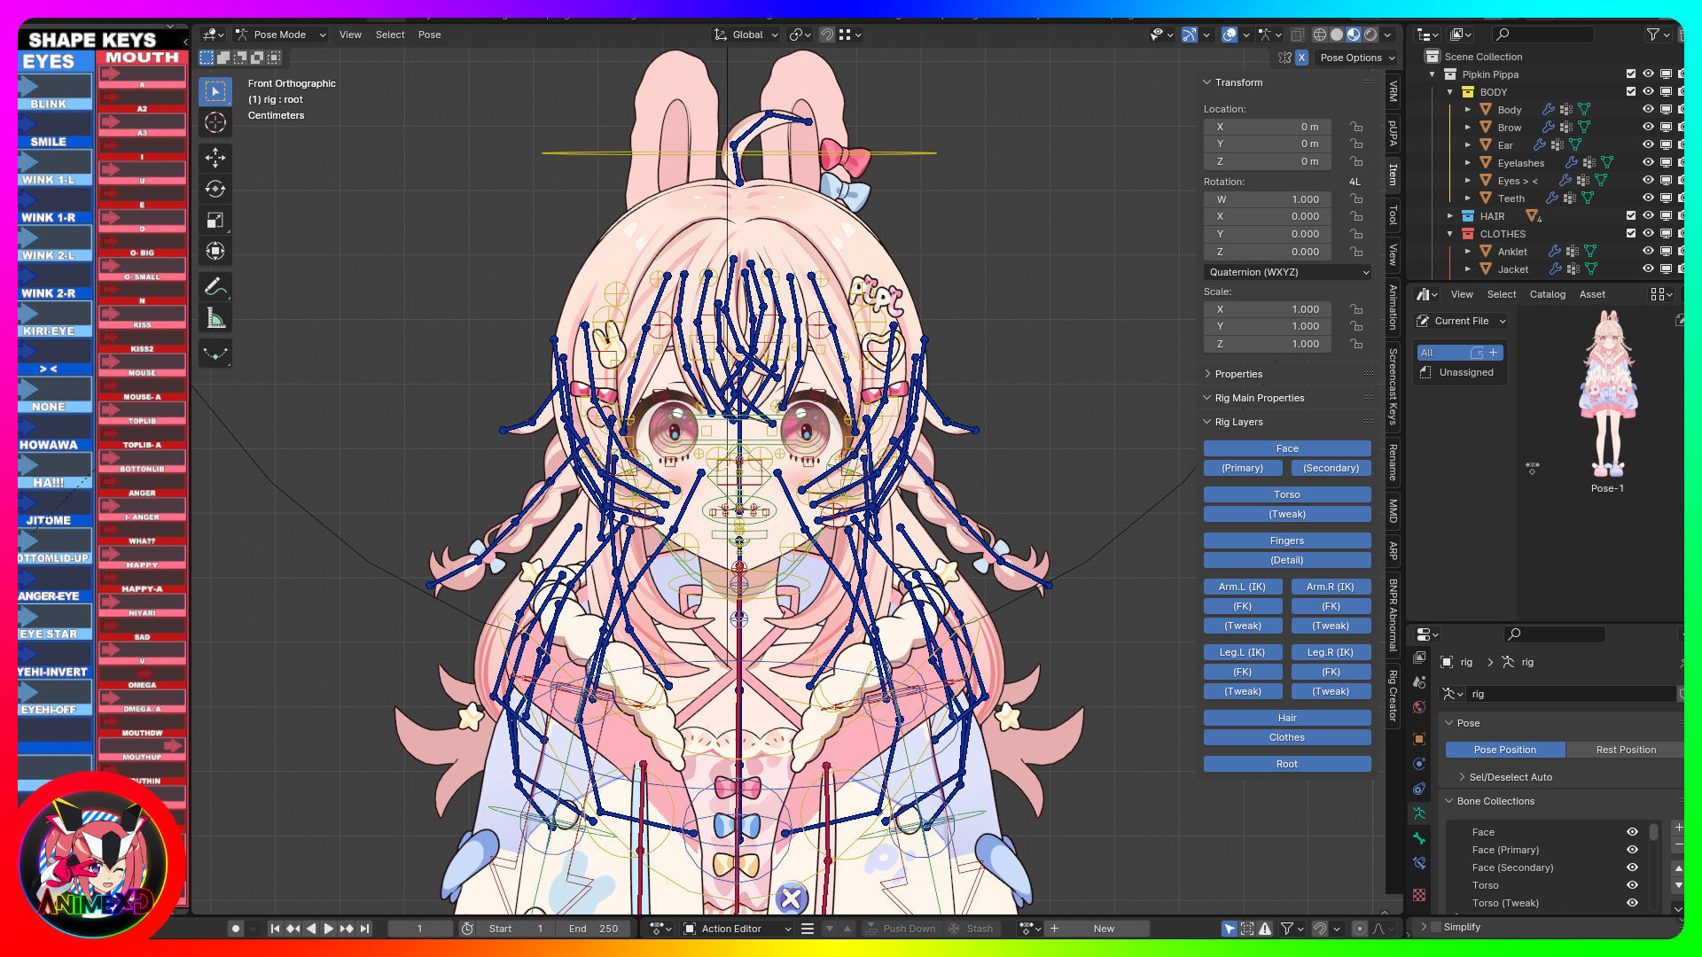Uncheck the CLOTHES collection checkbox
The width and height of the screenshot is (1702, 957).
pyautogui.click(x=1630, y=234)
